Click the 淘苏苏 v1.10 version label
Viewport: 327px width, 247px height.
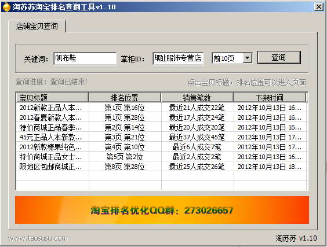296,238
